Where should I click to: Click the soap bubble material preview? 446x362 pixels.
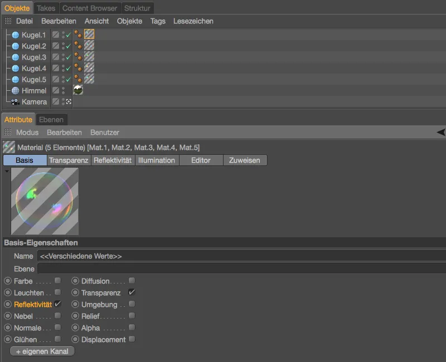[45, 201]
